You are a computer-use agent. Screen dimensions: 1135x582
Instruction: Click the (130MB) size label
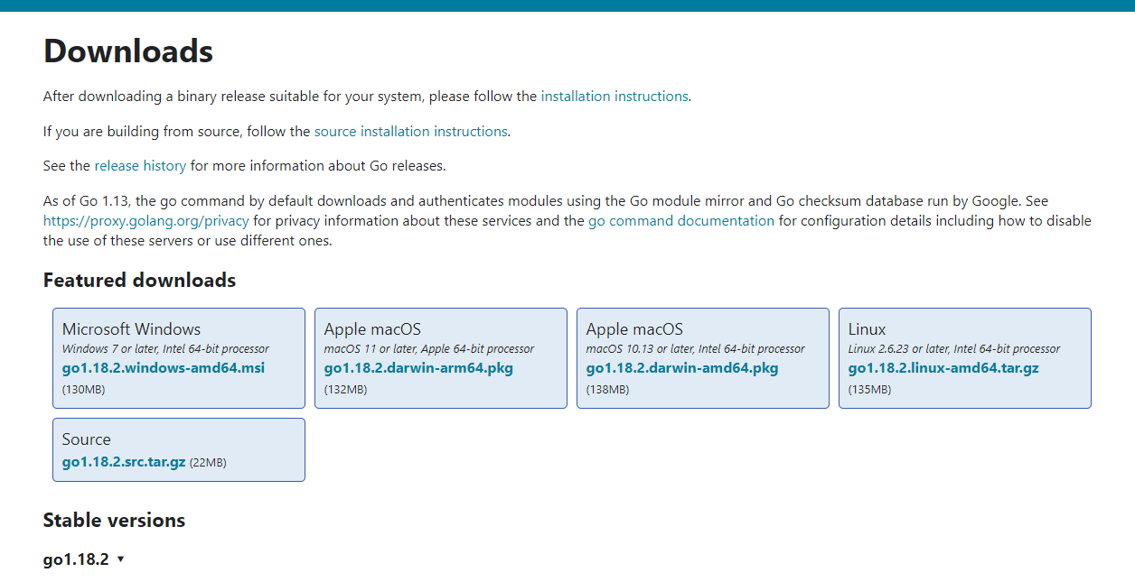point(84,390)
